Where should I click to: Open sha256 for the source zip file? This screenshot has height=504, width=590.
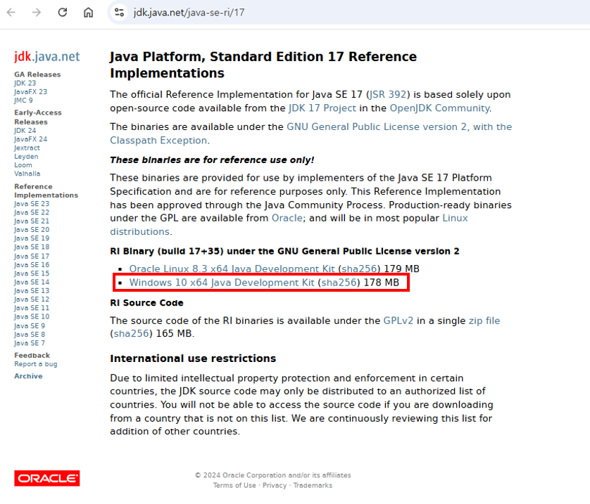point(132,333)
